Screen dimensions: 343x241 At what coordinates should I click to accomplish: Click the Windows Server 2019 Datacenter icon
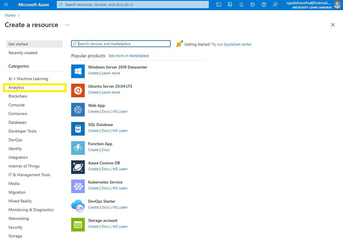[x=78, y=71]
